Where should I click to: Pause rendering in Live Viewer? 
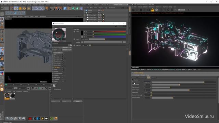pyautogui.click(x=141, y=10)
